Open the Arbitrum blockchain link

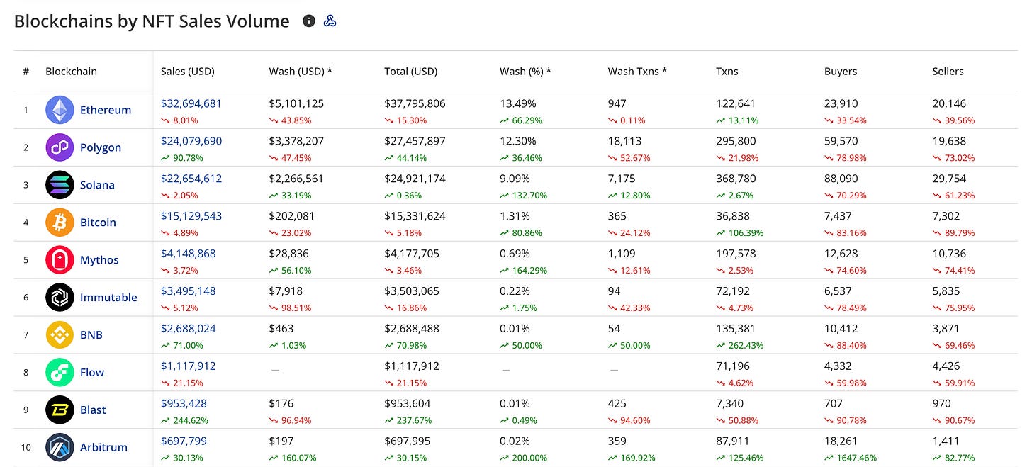pos(103,447)
